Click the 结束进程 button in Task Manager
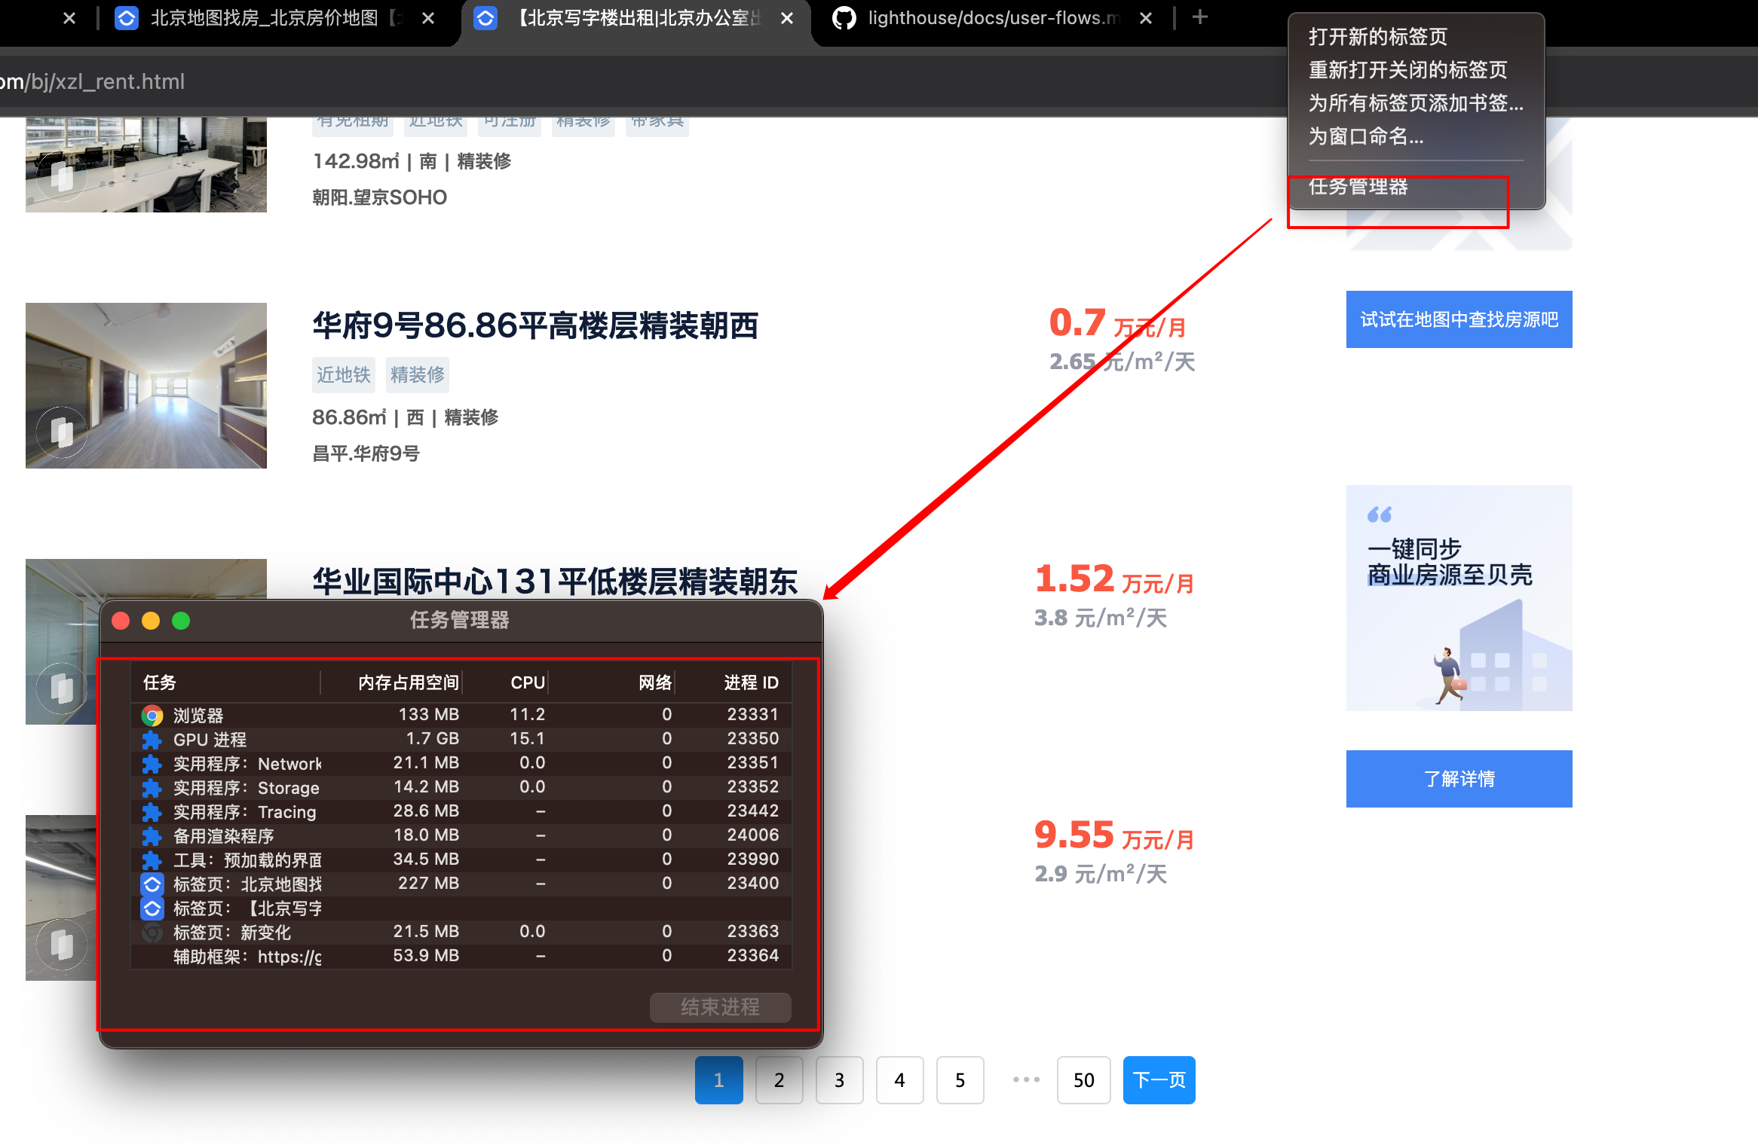 pos(720,1007)
